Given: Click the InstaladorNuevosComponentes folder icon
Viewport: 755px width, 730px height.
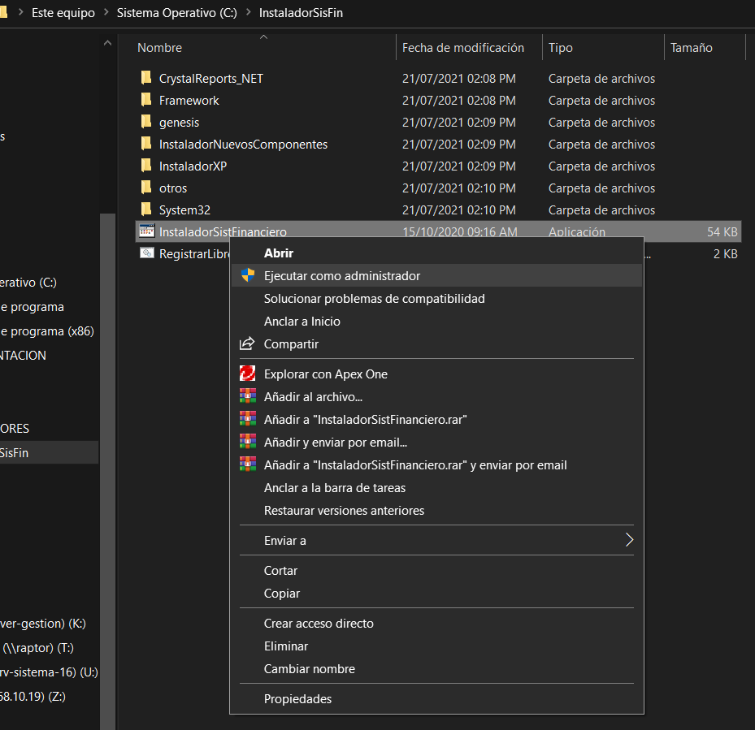Looking at the screenshot, I should pos(146,144).
